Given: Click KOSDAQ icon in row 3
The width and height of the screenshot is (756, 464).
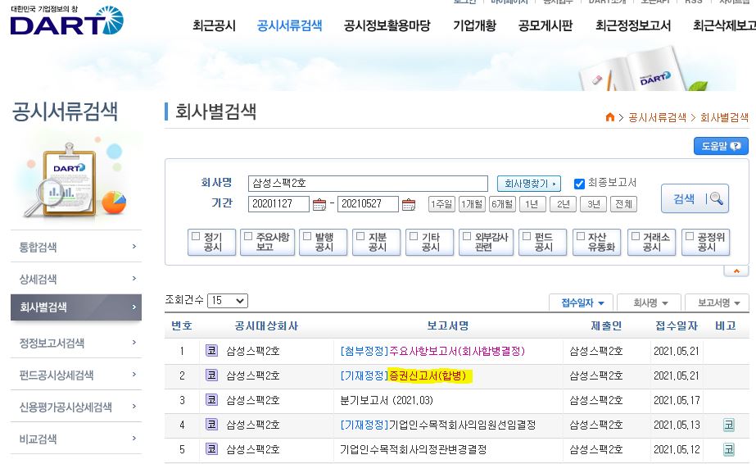Looking at the screenshot, I should click(x=211, y=400).
